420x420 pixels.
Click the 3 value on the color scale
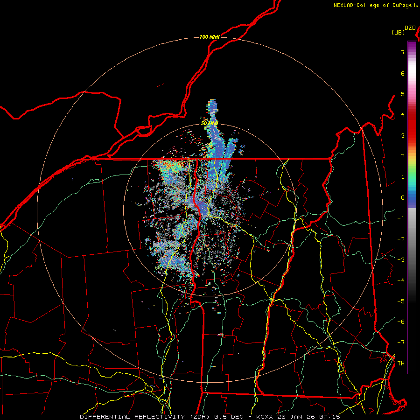tap(403, 135)
